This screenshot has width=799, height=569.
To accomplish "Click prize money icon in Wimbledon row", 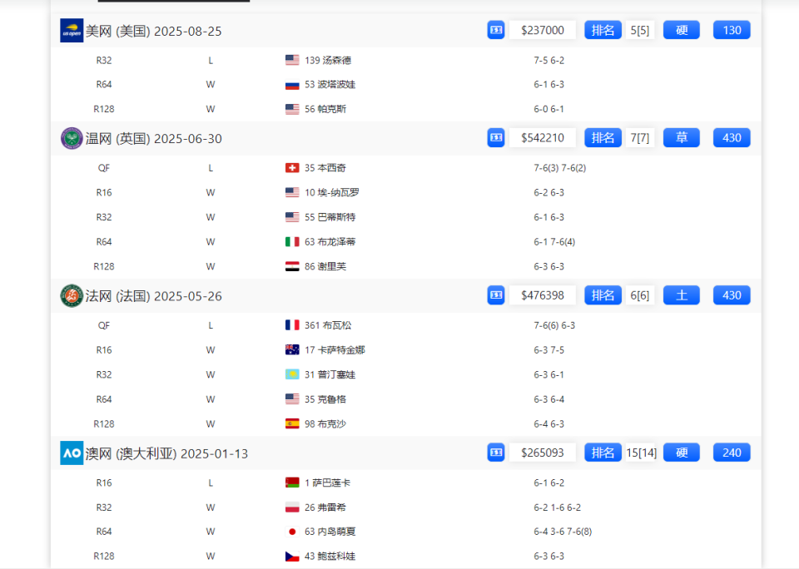I will pyautogui.click(x=496, y=137).
